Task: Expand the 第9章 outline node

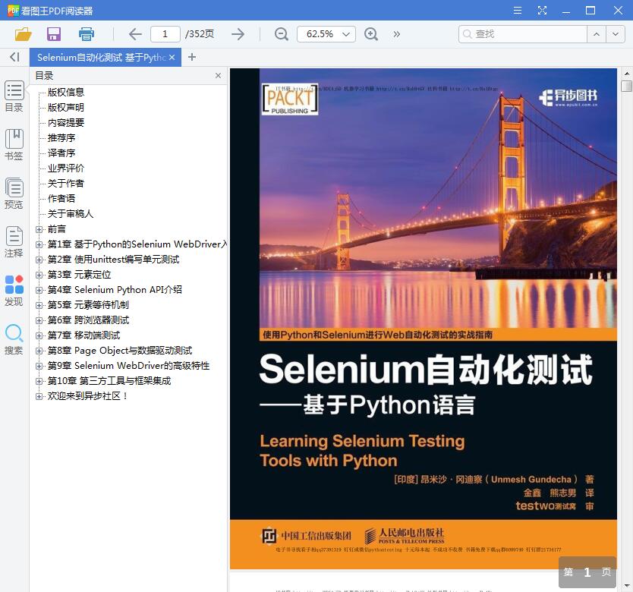Action: click(39, 367)
